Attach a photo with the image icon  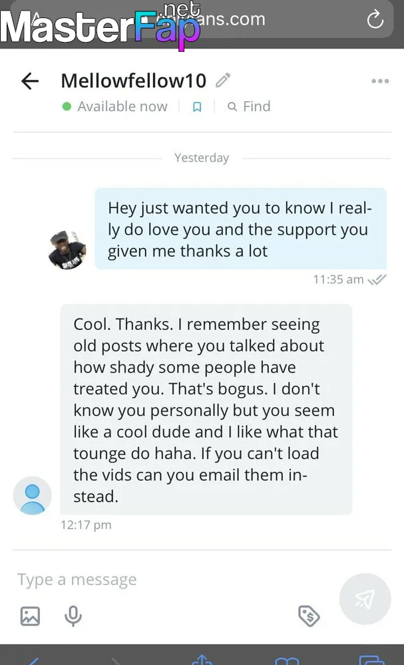30,616
